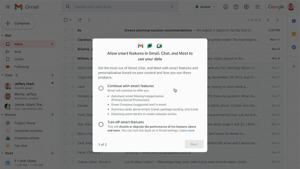Viewport: 300px width, 169px height.
Task: Tick the checkbox for Hilton Honors email
Action: (65, 68)
